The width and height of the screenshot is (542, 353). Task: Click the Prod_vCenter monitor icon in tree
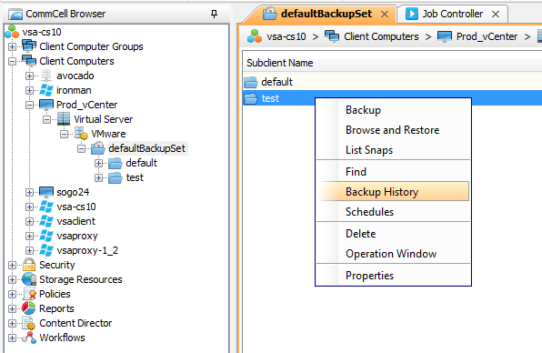pyautogui.click(x=46, y=105)
